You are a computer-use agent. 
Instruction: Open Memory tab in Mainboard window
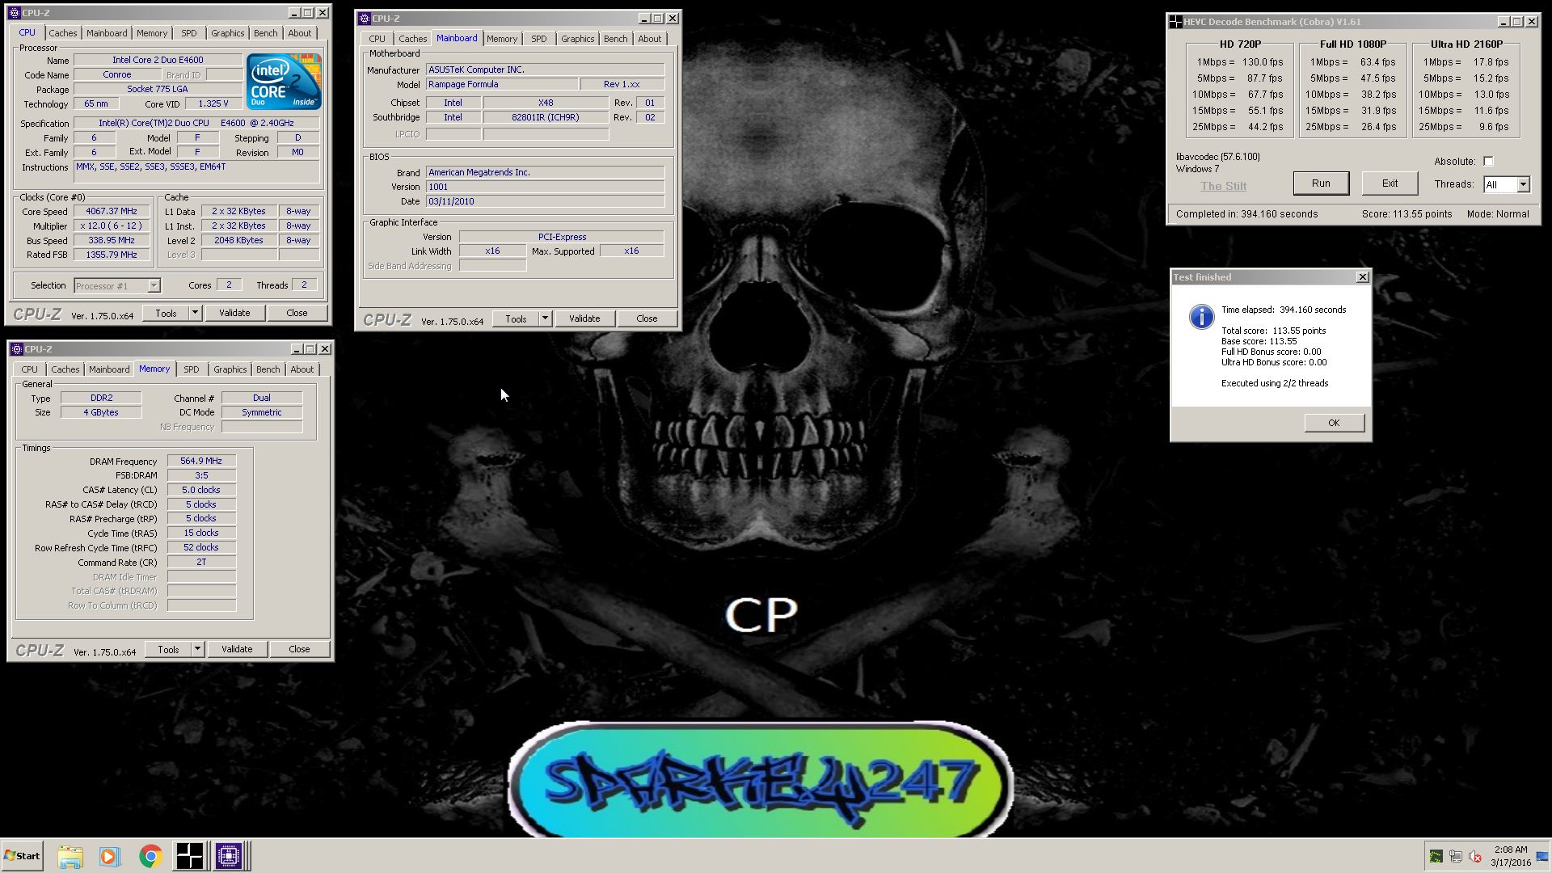[x=501, y=39]
